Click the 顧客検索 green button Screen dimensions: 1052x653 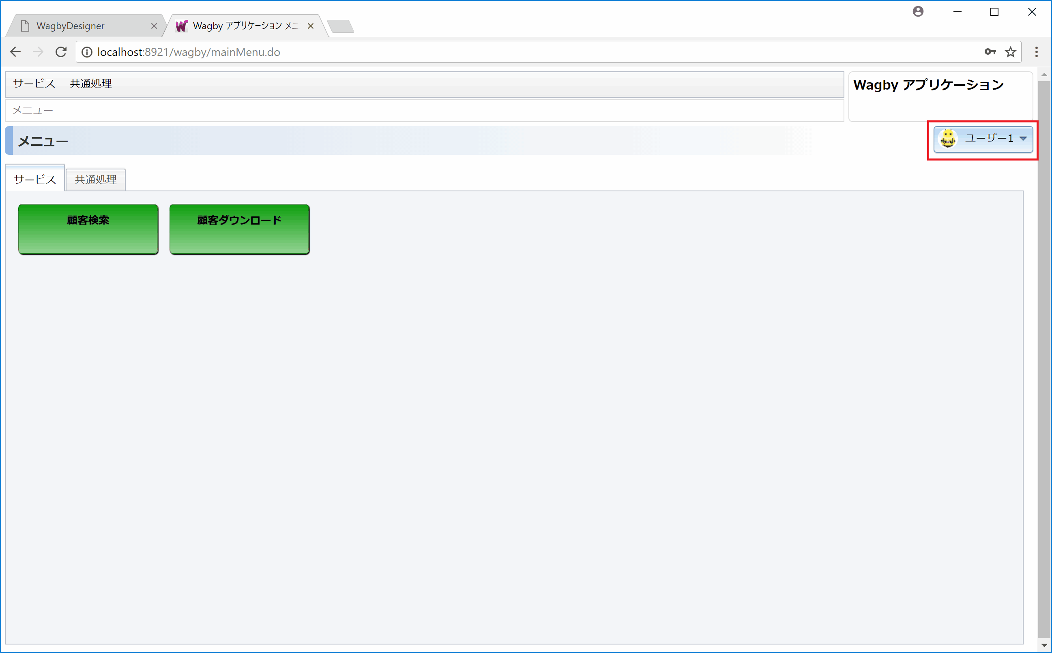[x=88, y=229]
